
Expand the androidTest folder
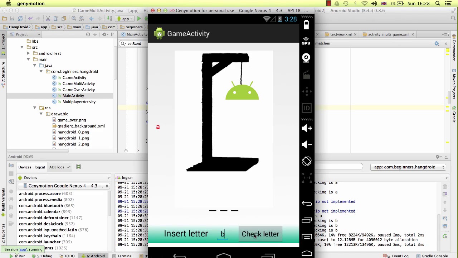pyautogui.click(x=28, y=53)
